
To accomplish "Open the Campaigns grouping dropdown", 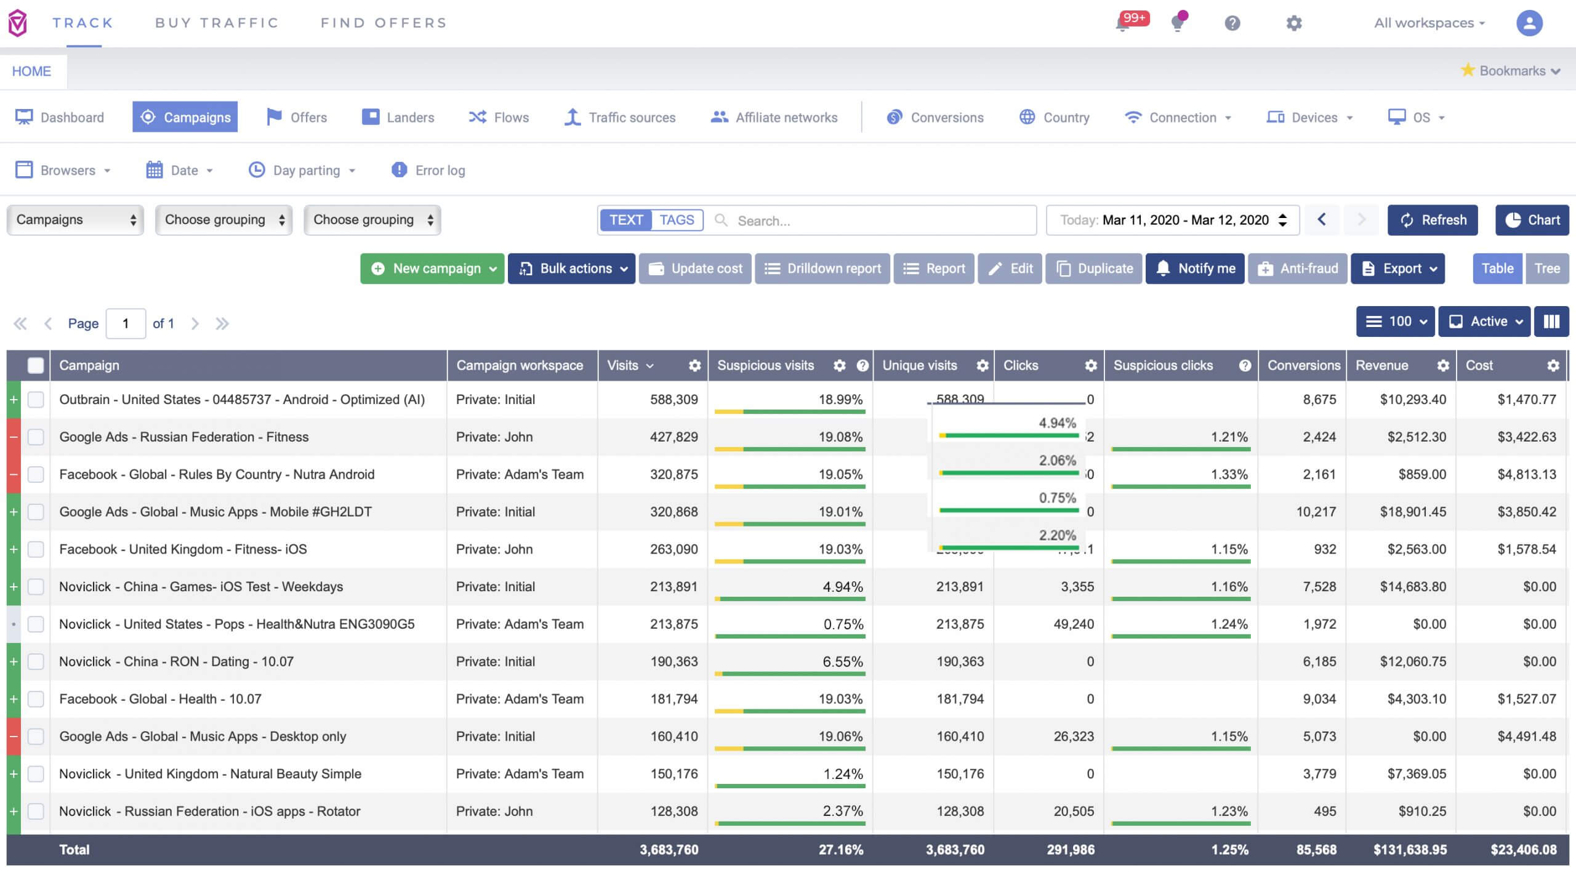I will (x=75, y=220).
